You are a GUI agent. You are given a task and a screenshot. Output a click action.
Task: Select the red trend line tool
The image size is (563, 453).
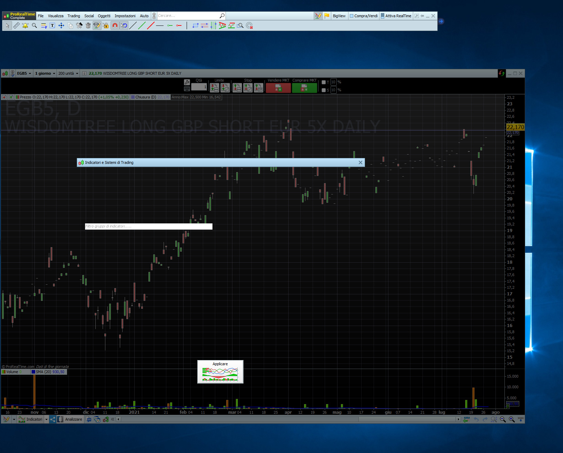click(151, 25)
